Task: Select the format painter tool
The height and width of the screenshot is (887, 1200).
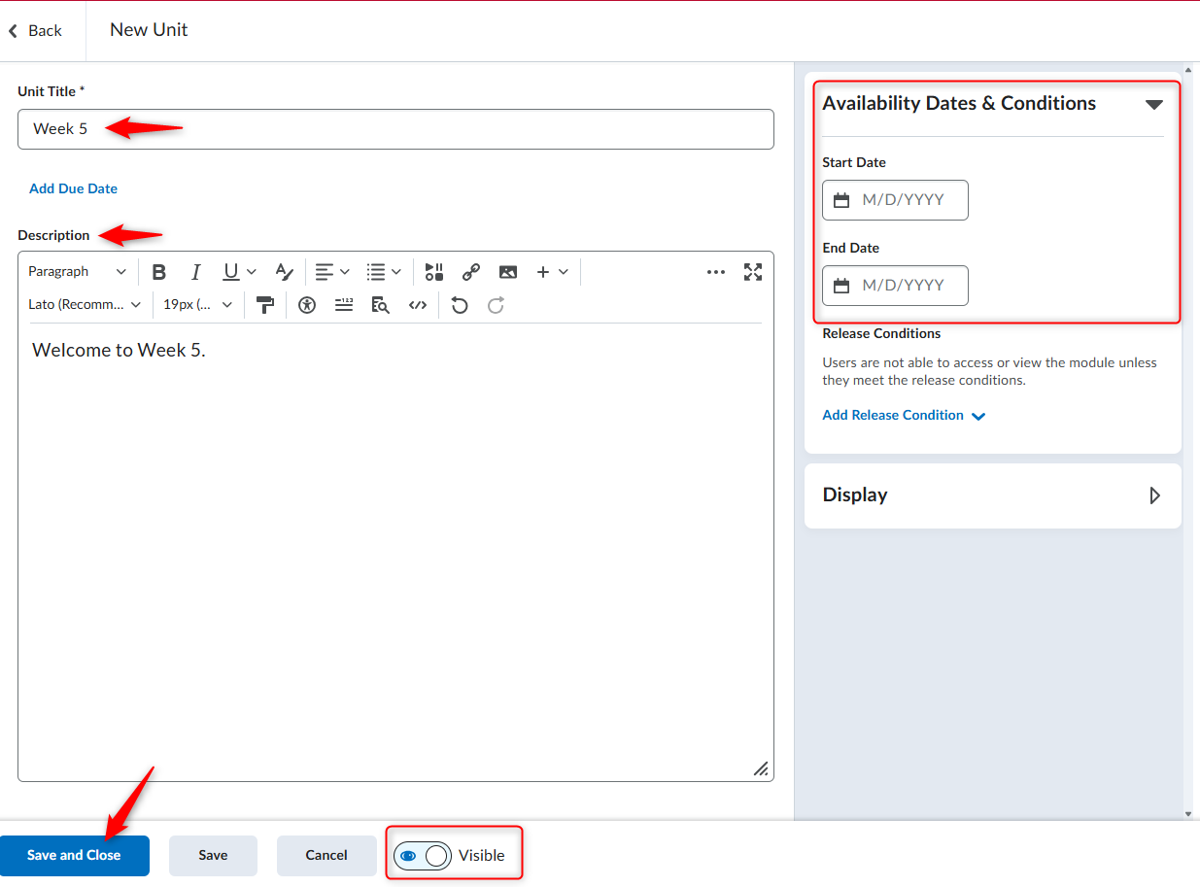Action: pos(265,305)
